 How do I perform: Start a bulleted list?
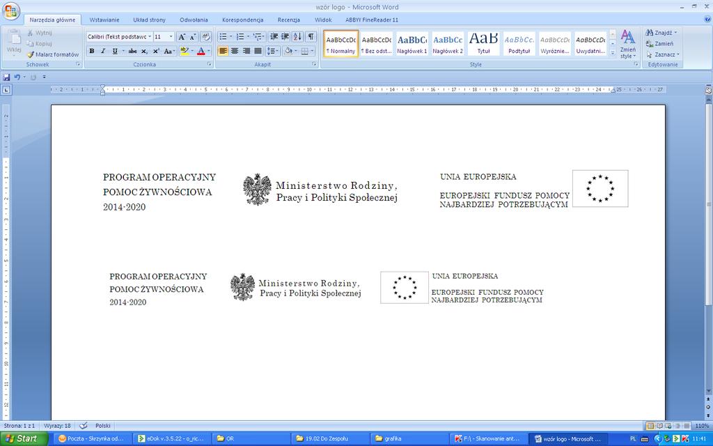pos(223,37)
